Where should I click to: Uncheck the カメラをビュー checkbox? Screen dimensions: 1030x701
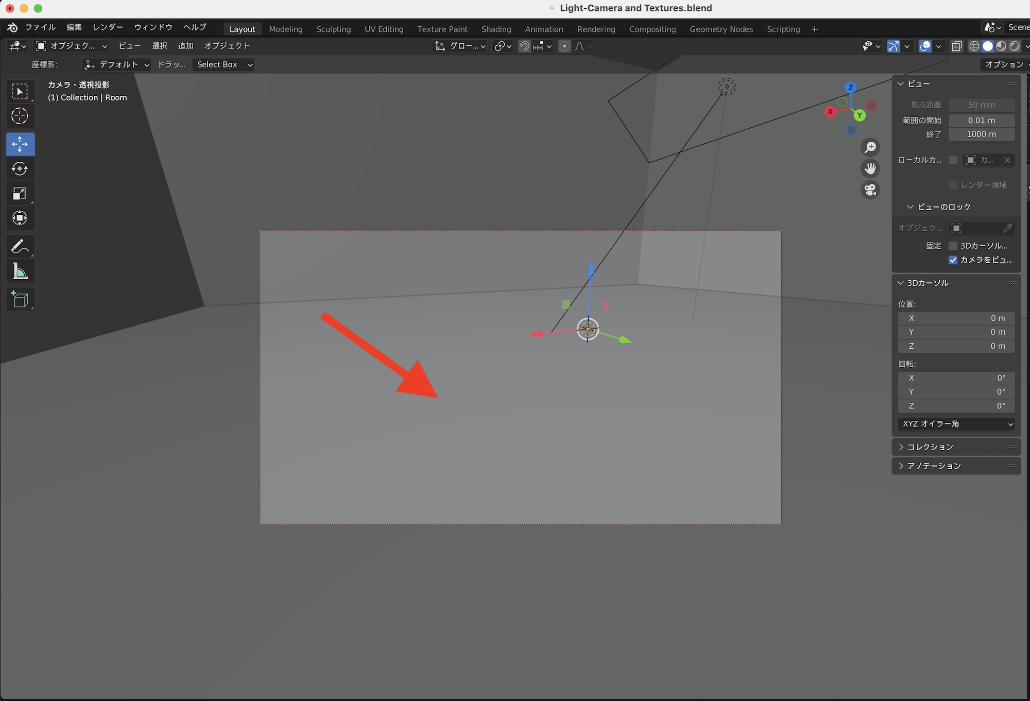click(x=953, y=260)
